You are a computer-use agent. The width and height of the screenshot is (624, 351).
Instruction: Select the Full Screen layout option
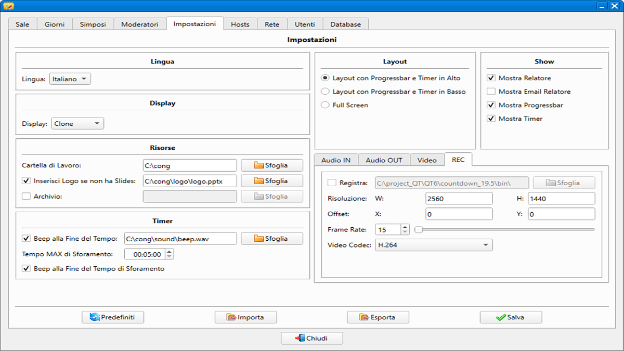tap(325, 105)
